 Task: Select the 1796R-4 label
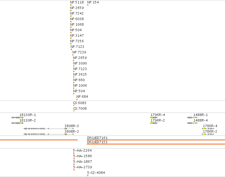158,115
